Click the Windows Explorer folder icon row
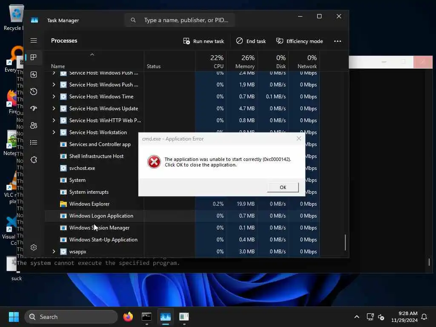The image size is (436, 327). pyautogui.click(x=63, y=204)
